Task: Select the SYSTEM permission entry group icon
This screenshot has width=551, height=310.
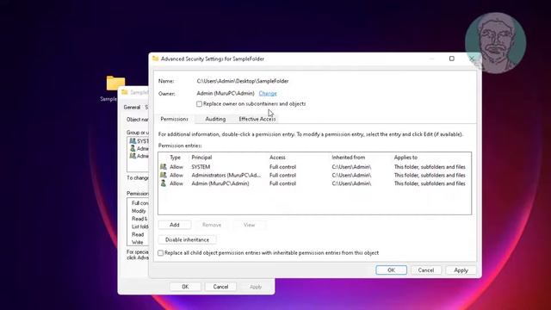Action: (x=164, y=166)
